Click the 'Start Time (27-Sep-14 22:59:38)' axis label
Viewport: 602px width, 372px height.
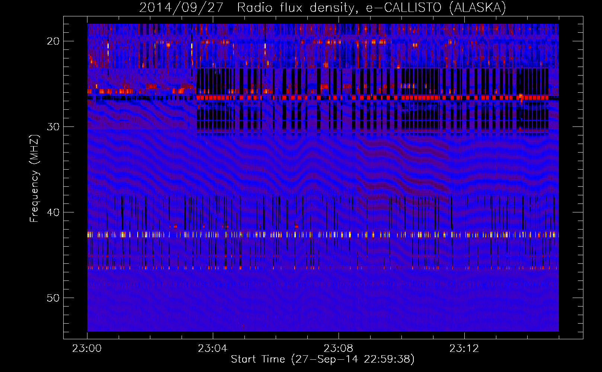(323, 359)
